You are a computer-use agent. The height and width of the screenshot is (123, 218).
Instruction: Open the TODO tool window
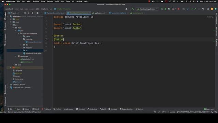coord(35,109)
